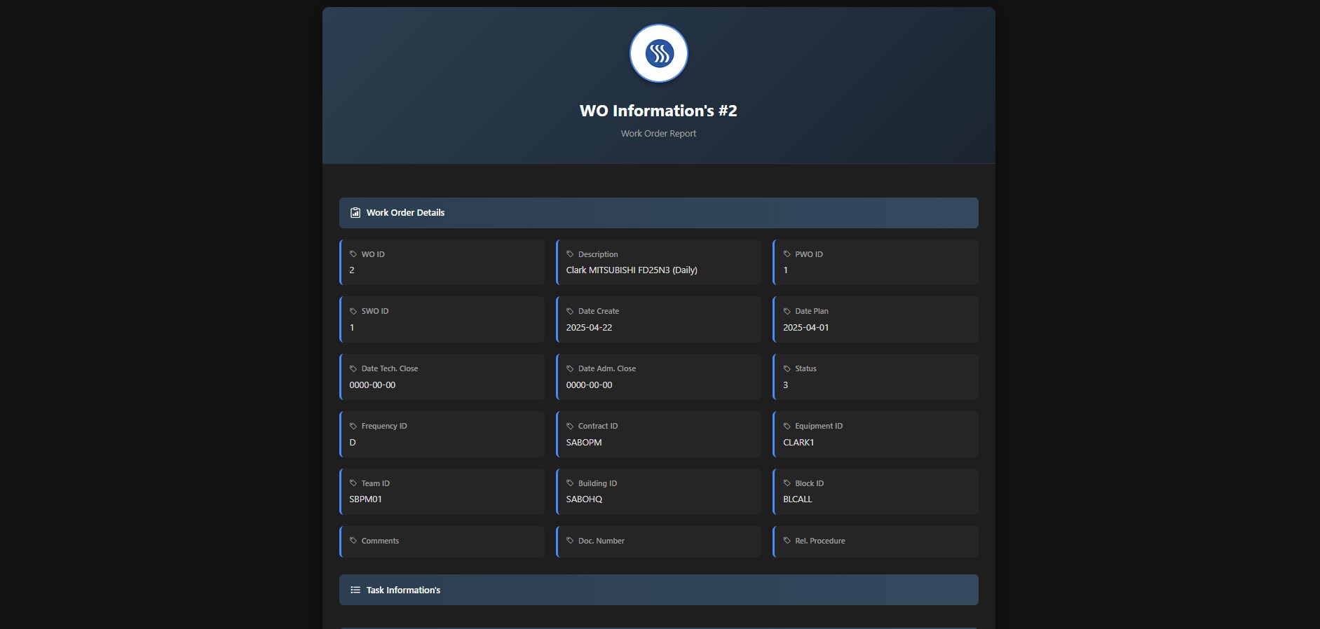Click the 'Work Order Details' section heading

click(x=405, y=213)
